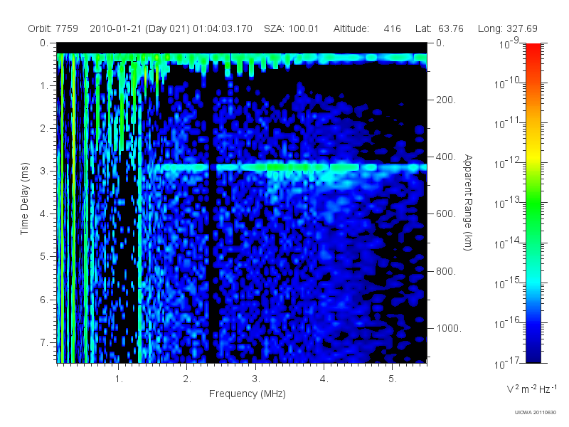Click the horizontal echo line near 3 ms
This screenshot has width=569, height=427.
click(x=292, y=167)
